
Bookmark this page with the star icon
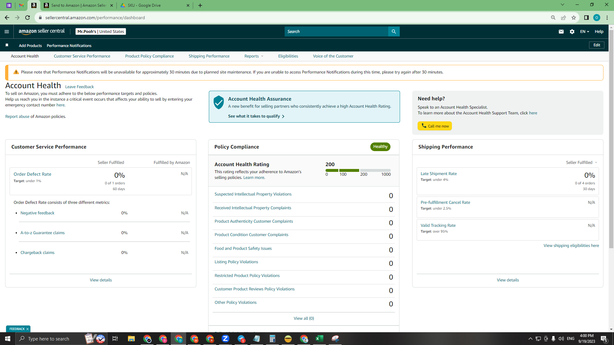pos(574,18)
